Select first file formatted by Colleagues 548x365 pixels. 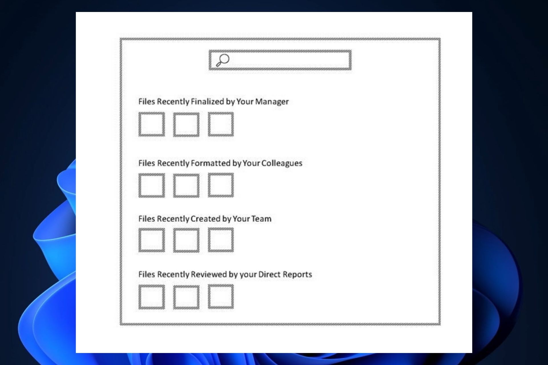tap(152, 185)
